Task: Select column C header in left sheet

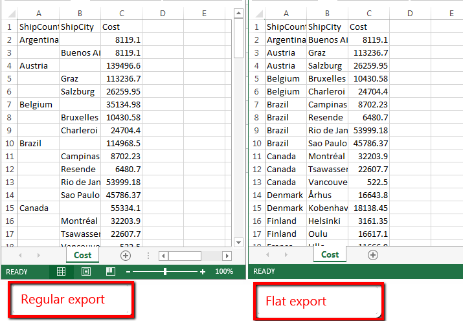Action: pos(122,14)
